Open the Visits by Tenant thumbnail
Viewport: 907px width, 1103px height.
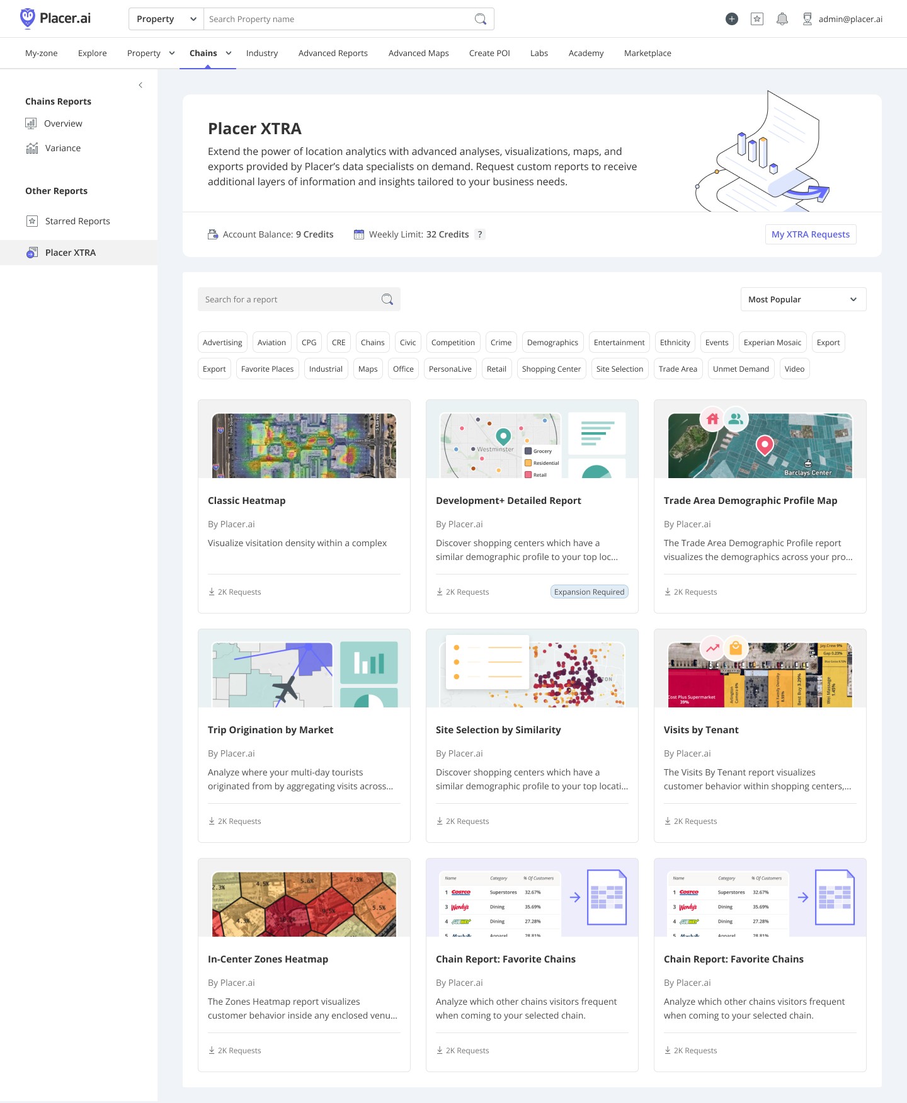[x=760, y=668]
